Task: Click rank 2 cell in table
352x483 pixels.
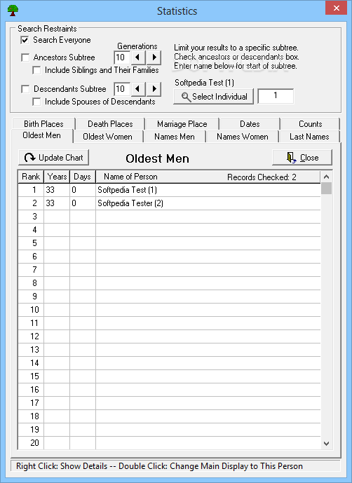Action: (31, 203)
